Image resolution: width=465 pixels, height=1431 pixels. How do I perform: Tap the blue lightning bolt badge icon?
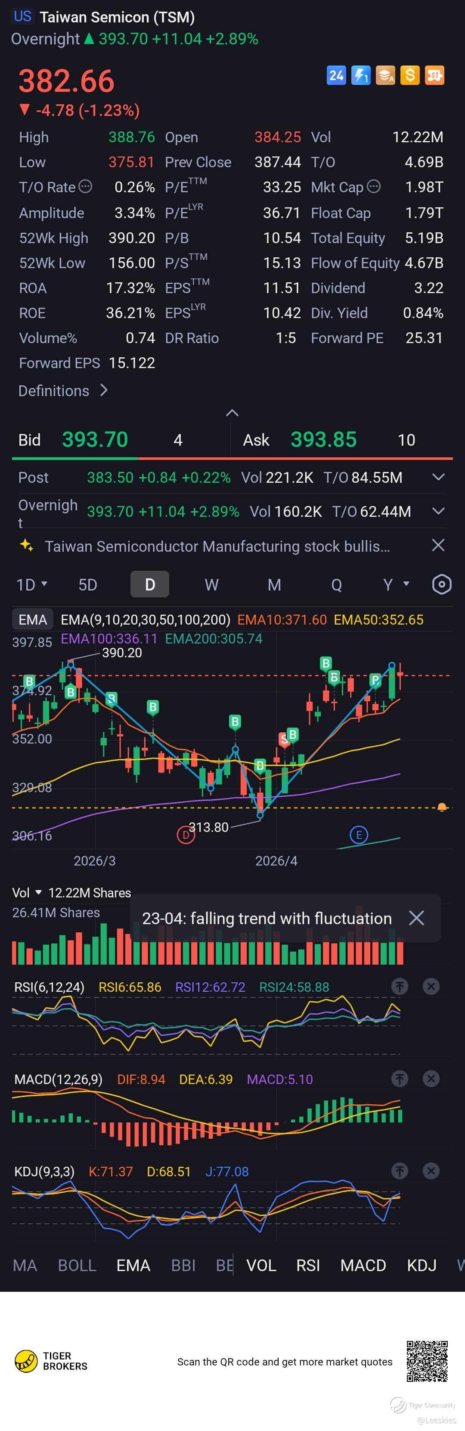pyautogui.click(x=361, y=75)
